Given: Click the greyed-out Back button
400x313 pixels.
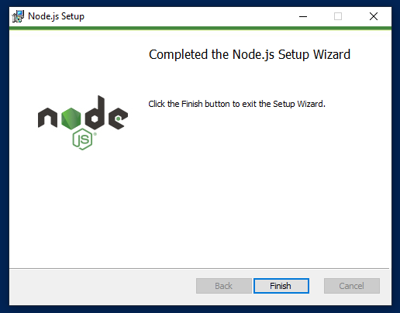Looking at the screenshot, I should click(224, 286).
